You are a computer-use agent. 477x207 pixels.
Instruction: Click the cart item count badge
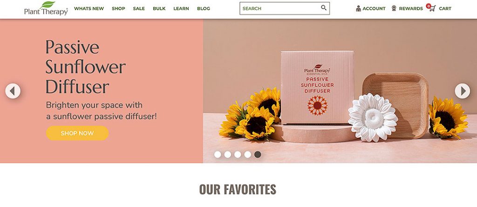click(429, 6)
